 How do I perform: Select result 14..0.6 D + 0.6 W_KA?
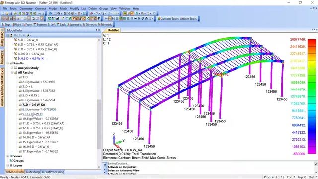pos(36,137)
